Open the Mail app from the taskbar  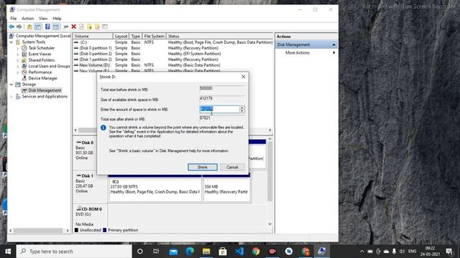coord(173,252)
